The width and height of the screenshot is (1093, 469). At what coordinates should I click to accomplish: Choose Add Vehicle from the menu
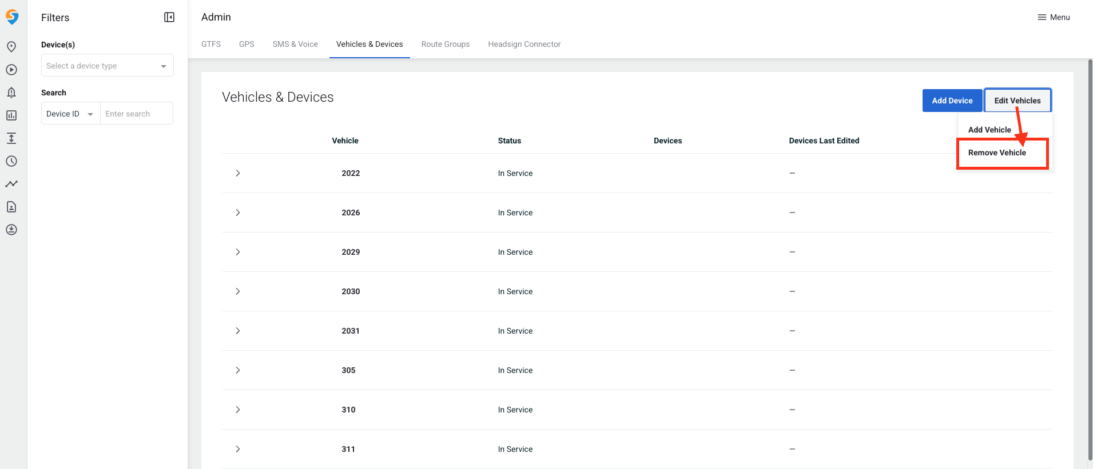(x=989, y=130)
